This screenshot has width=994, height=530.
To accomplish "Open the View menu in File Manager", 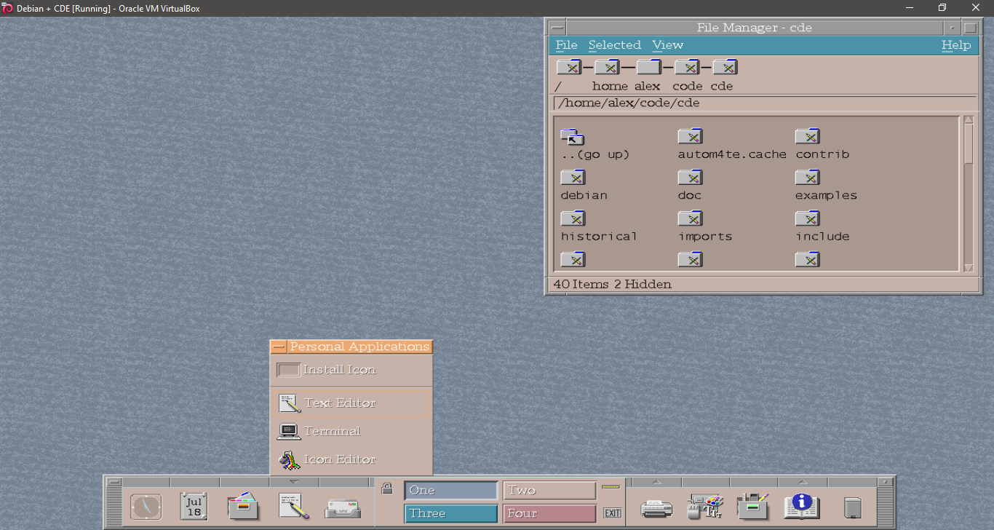I will (667, 45).
